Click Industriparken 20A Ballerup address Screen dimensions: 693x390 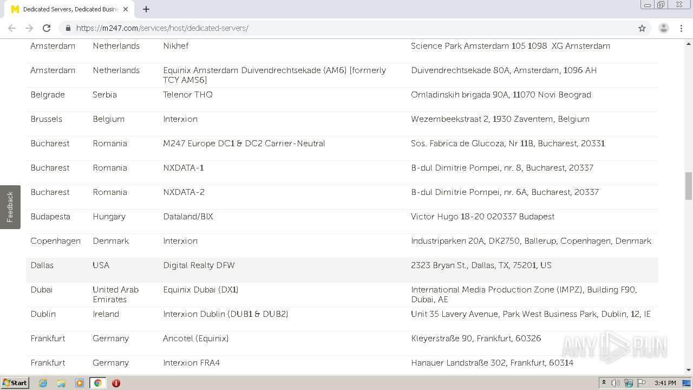pos(531,241)
